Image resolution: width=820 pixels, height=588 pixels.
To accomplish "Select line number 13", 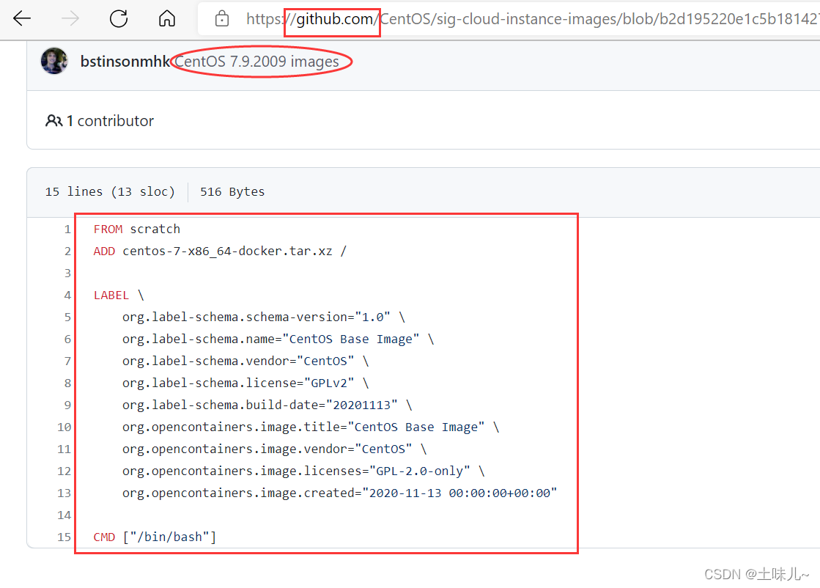I will (64, 493).
